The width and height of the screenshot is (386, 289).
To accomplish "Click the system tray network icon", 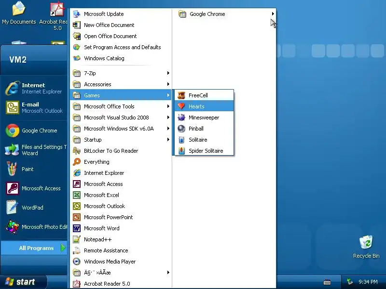I will tap(349, 282).
